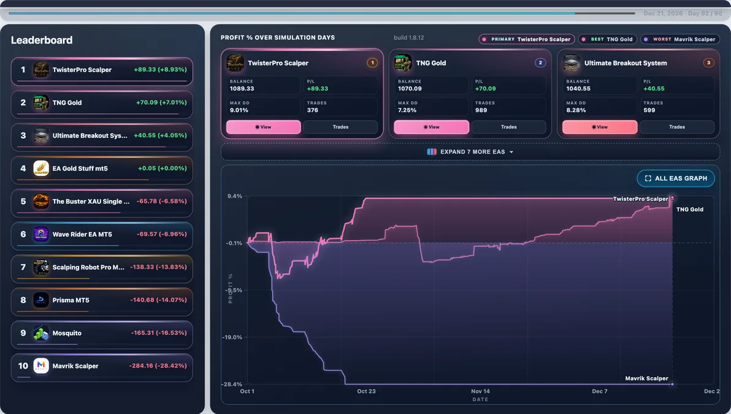731x414 pixels.
Task: Toggle the WORST Mavrik Scalper legend pill
Action: (679, 39)
